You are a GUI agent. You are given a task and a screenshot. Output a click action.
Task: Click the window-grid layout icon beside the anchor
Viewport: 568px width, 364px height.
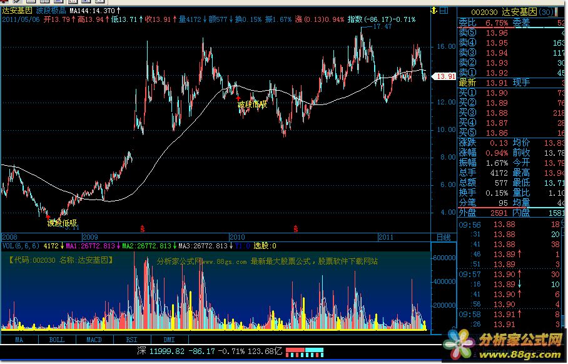tap(444, 11)
